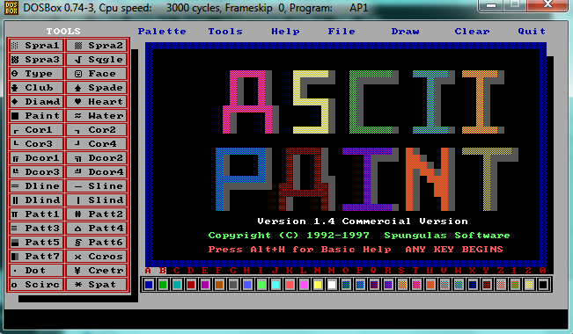Pick the Diamd diamond tool
573x334 pixels.
[x=36, y=101]
